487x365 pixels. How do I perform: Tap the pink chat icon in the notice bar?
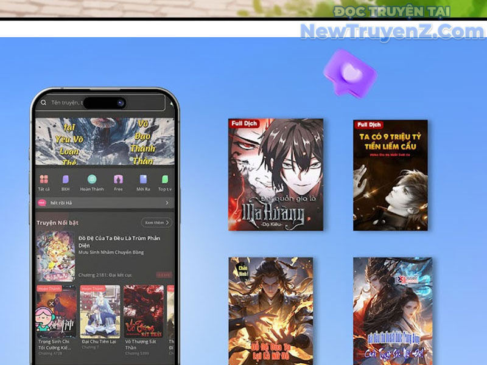pyautogui.click(x=43, y=203)
